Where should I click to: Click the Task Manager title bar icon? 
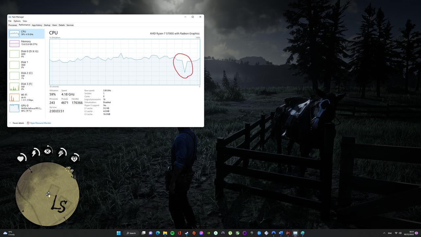click(x=10, y=17)
